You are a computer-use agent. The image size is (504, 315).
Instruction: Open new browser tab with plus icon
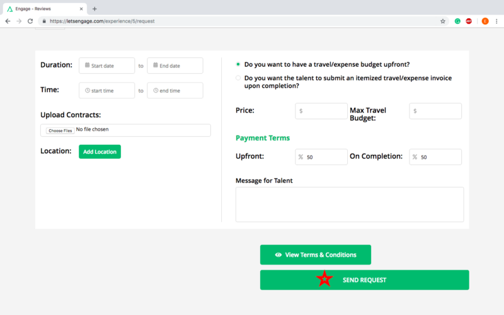(x=94, y=9)
